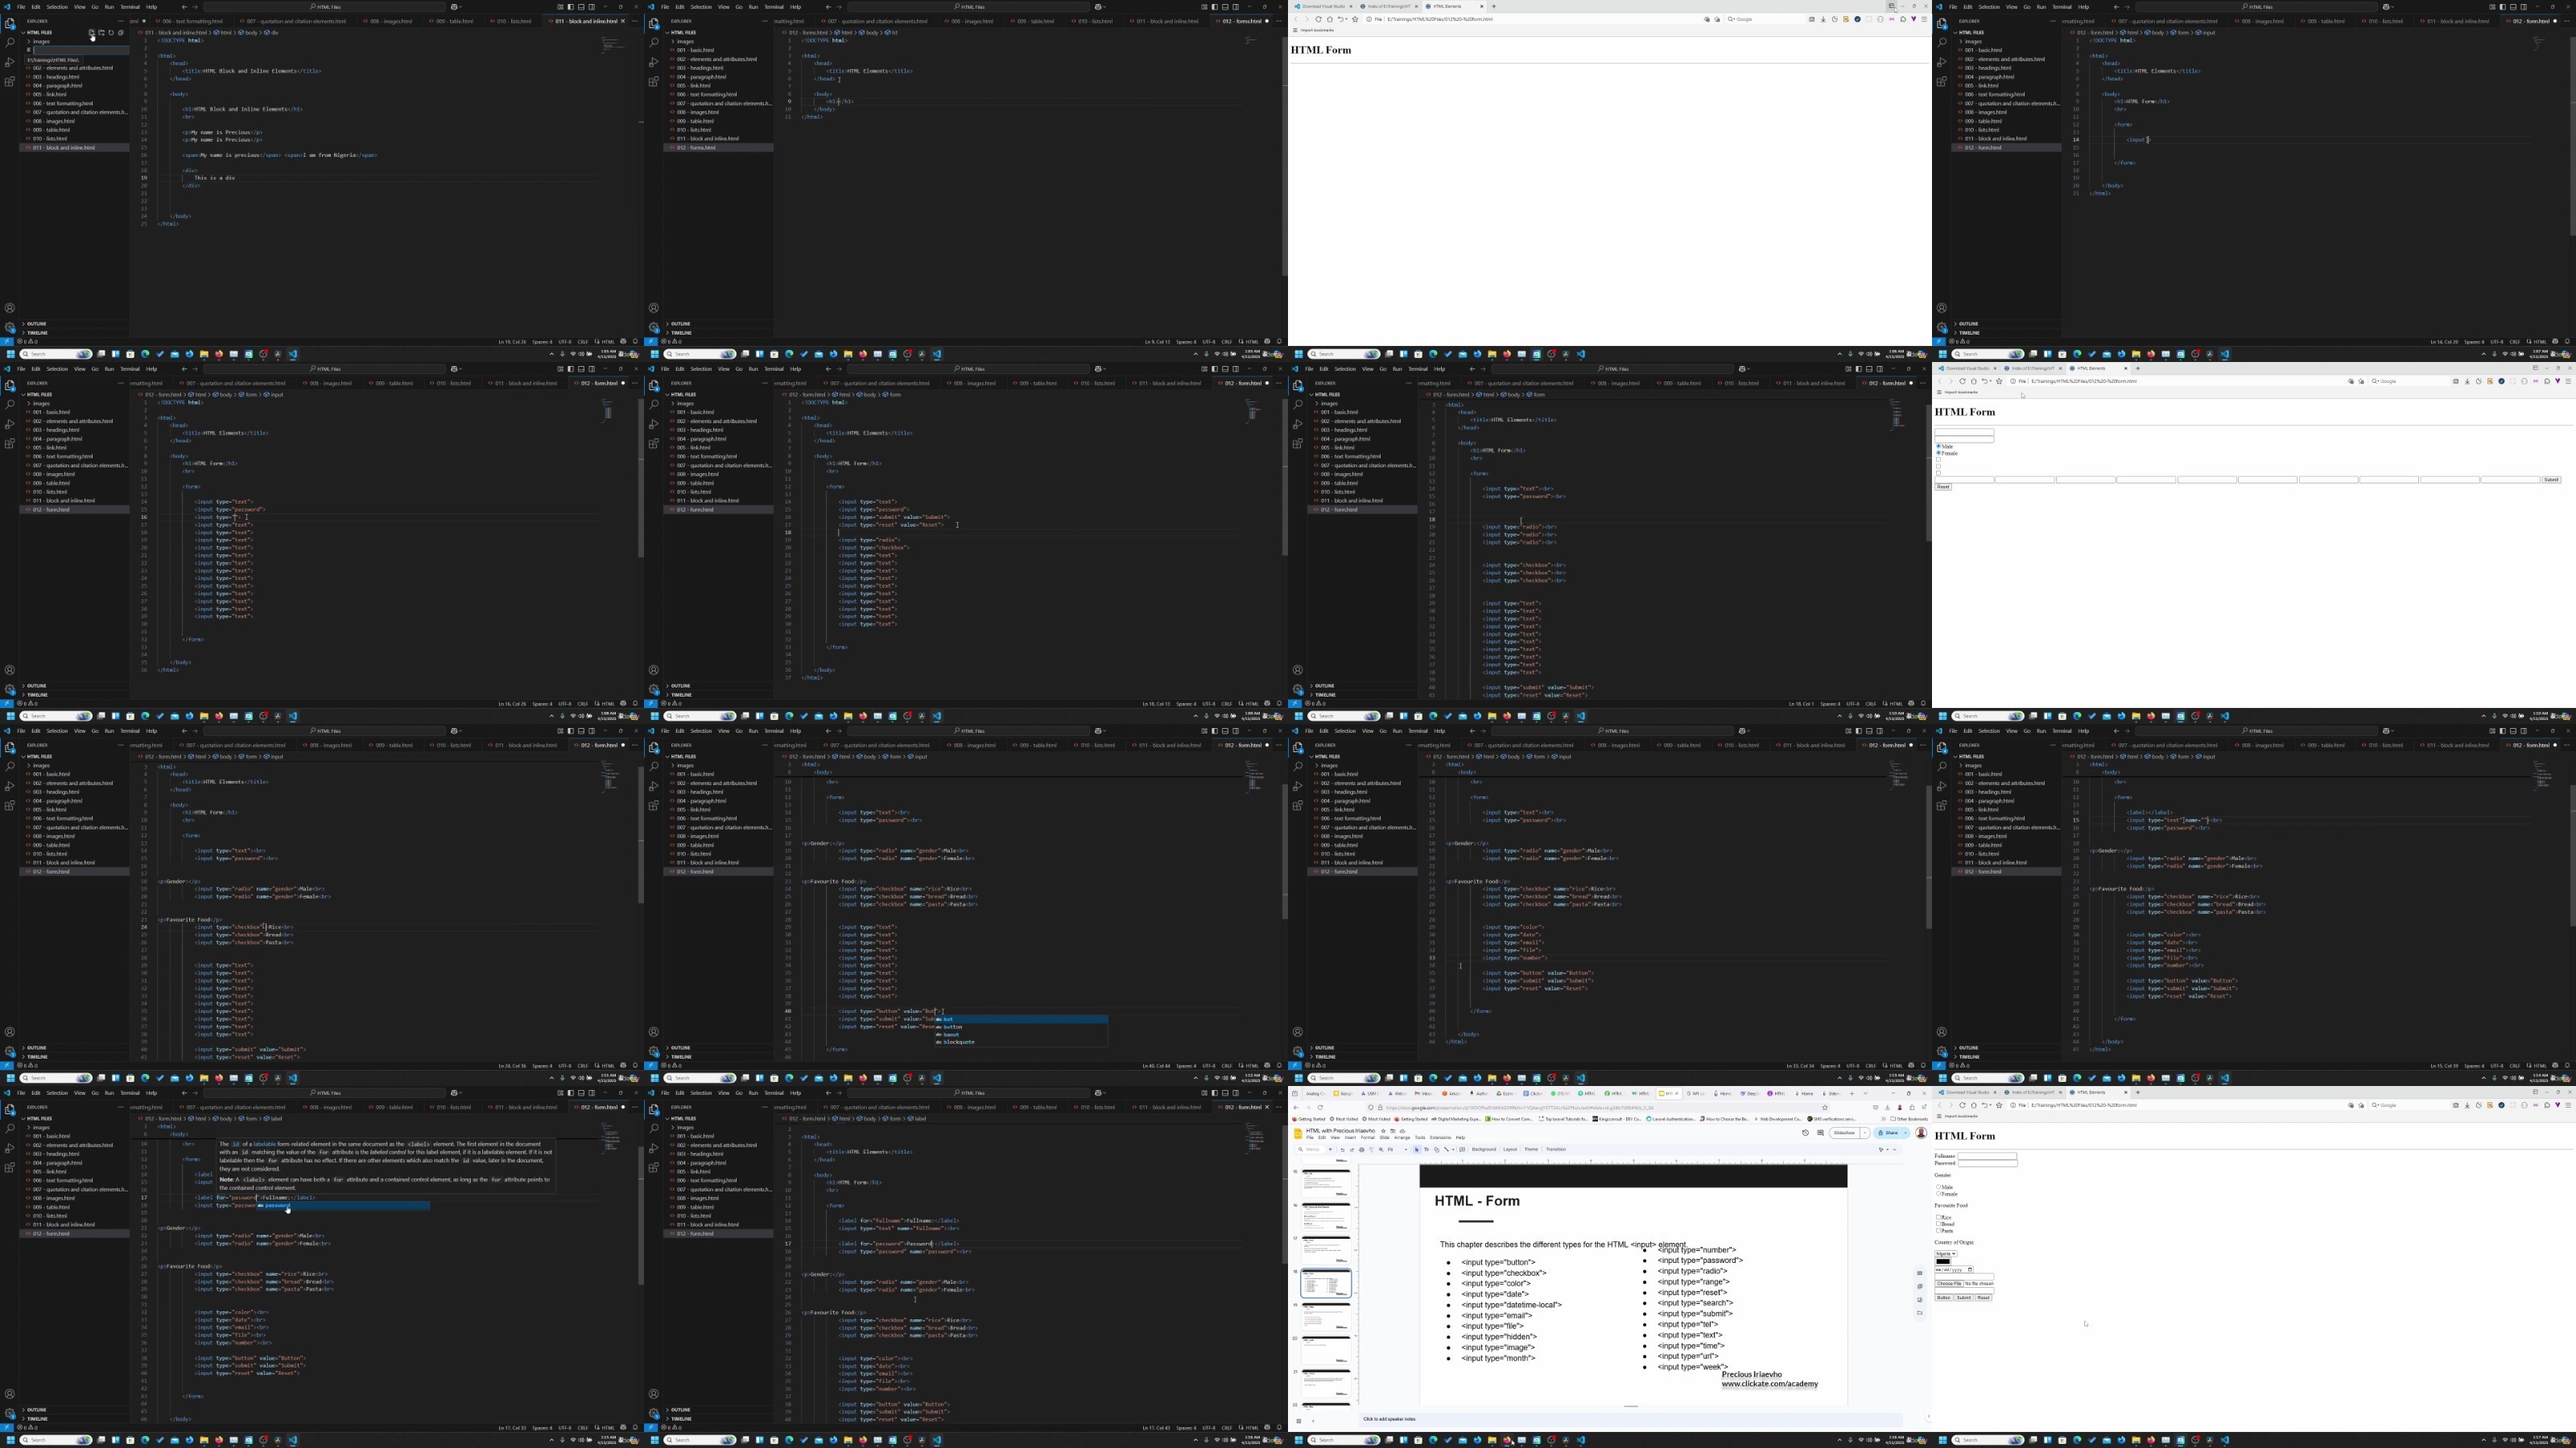Image resolution: width=2576 pixels, height=1448 pixels.
Task: Open the Line tool dropdown arrow in Slides
Action: pos(1454,1150)
